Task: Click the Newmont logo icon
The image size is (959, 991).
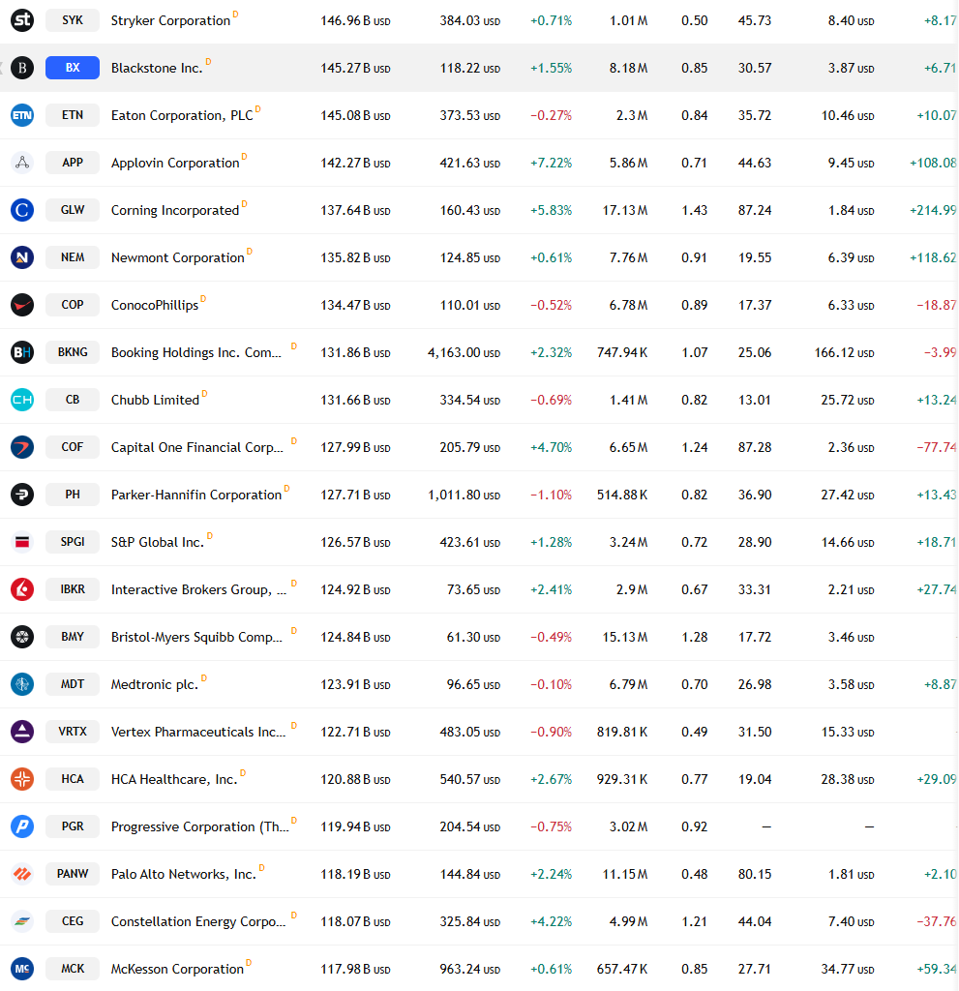Action: coord(22,257)
